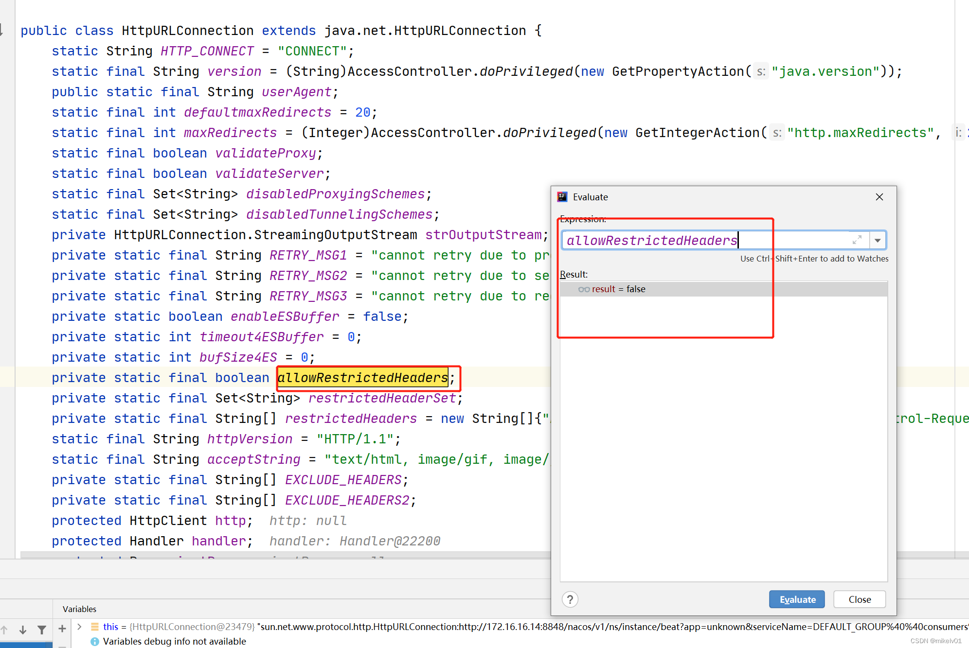Click defaultmaxRedirects in the code
The image size is (969, 648).
pos(257,112)
